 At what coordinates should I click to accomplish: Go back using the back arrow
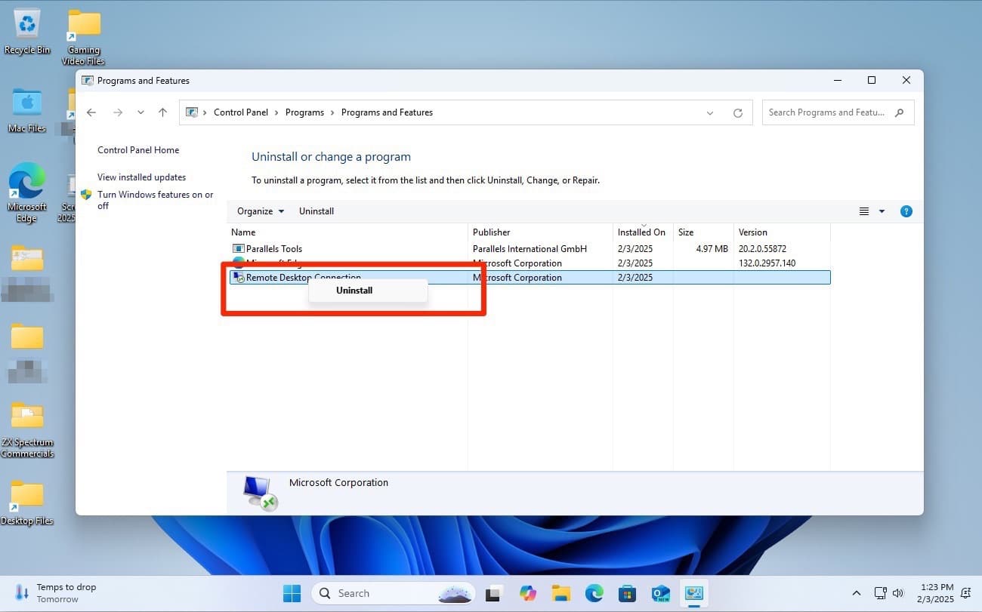(91, 112)
